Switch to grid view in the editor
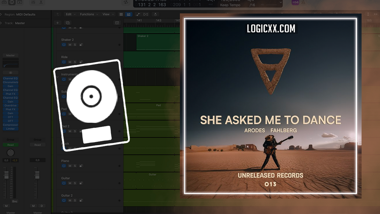The height and width of the screenshot is (214, 380). (x=121, y=14)
